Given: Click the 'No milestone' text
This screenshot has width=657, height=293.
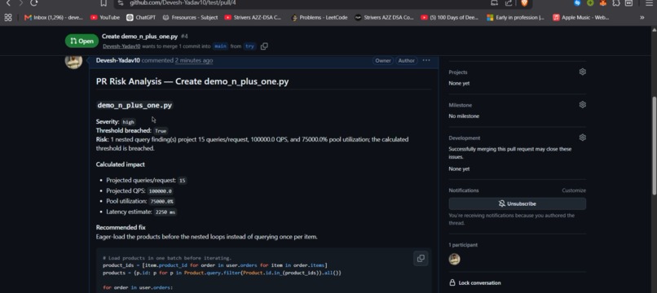Looking at the screenshot, I should (464, 116).
